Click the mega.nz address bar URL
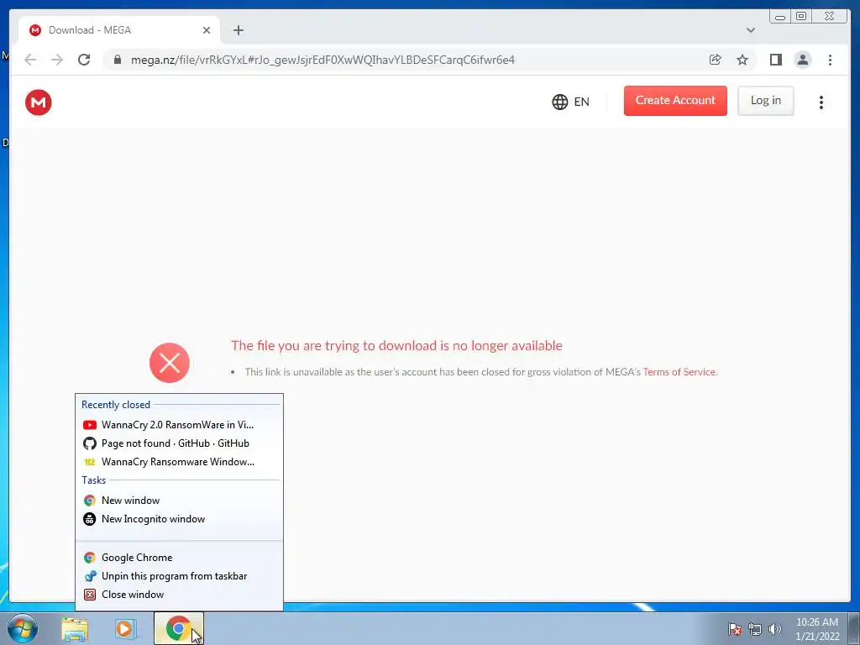The height and width of the screenshot is (645, 860). point(322,60)
